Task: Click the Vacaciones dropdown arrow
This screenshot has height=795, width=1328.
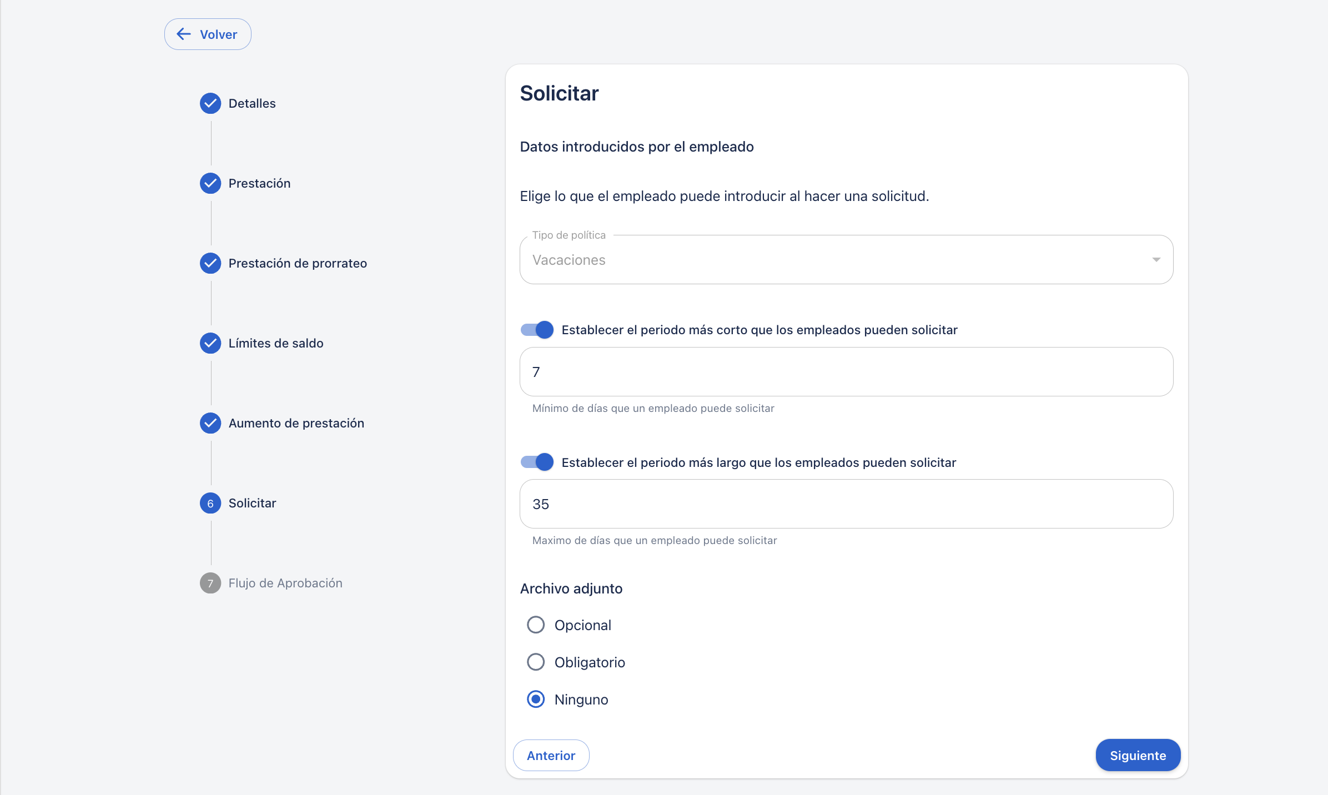Action: click(1156, 260)
